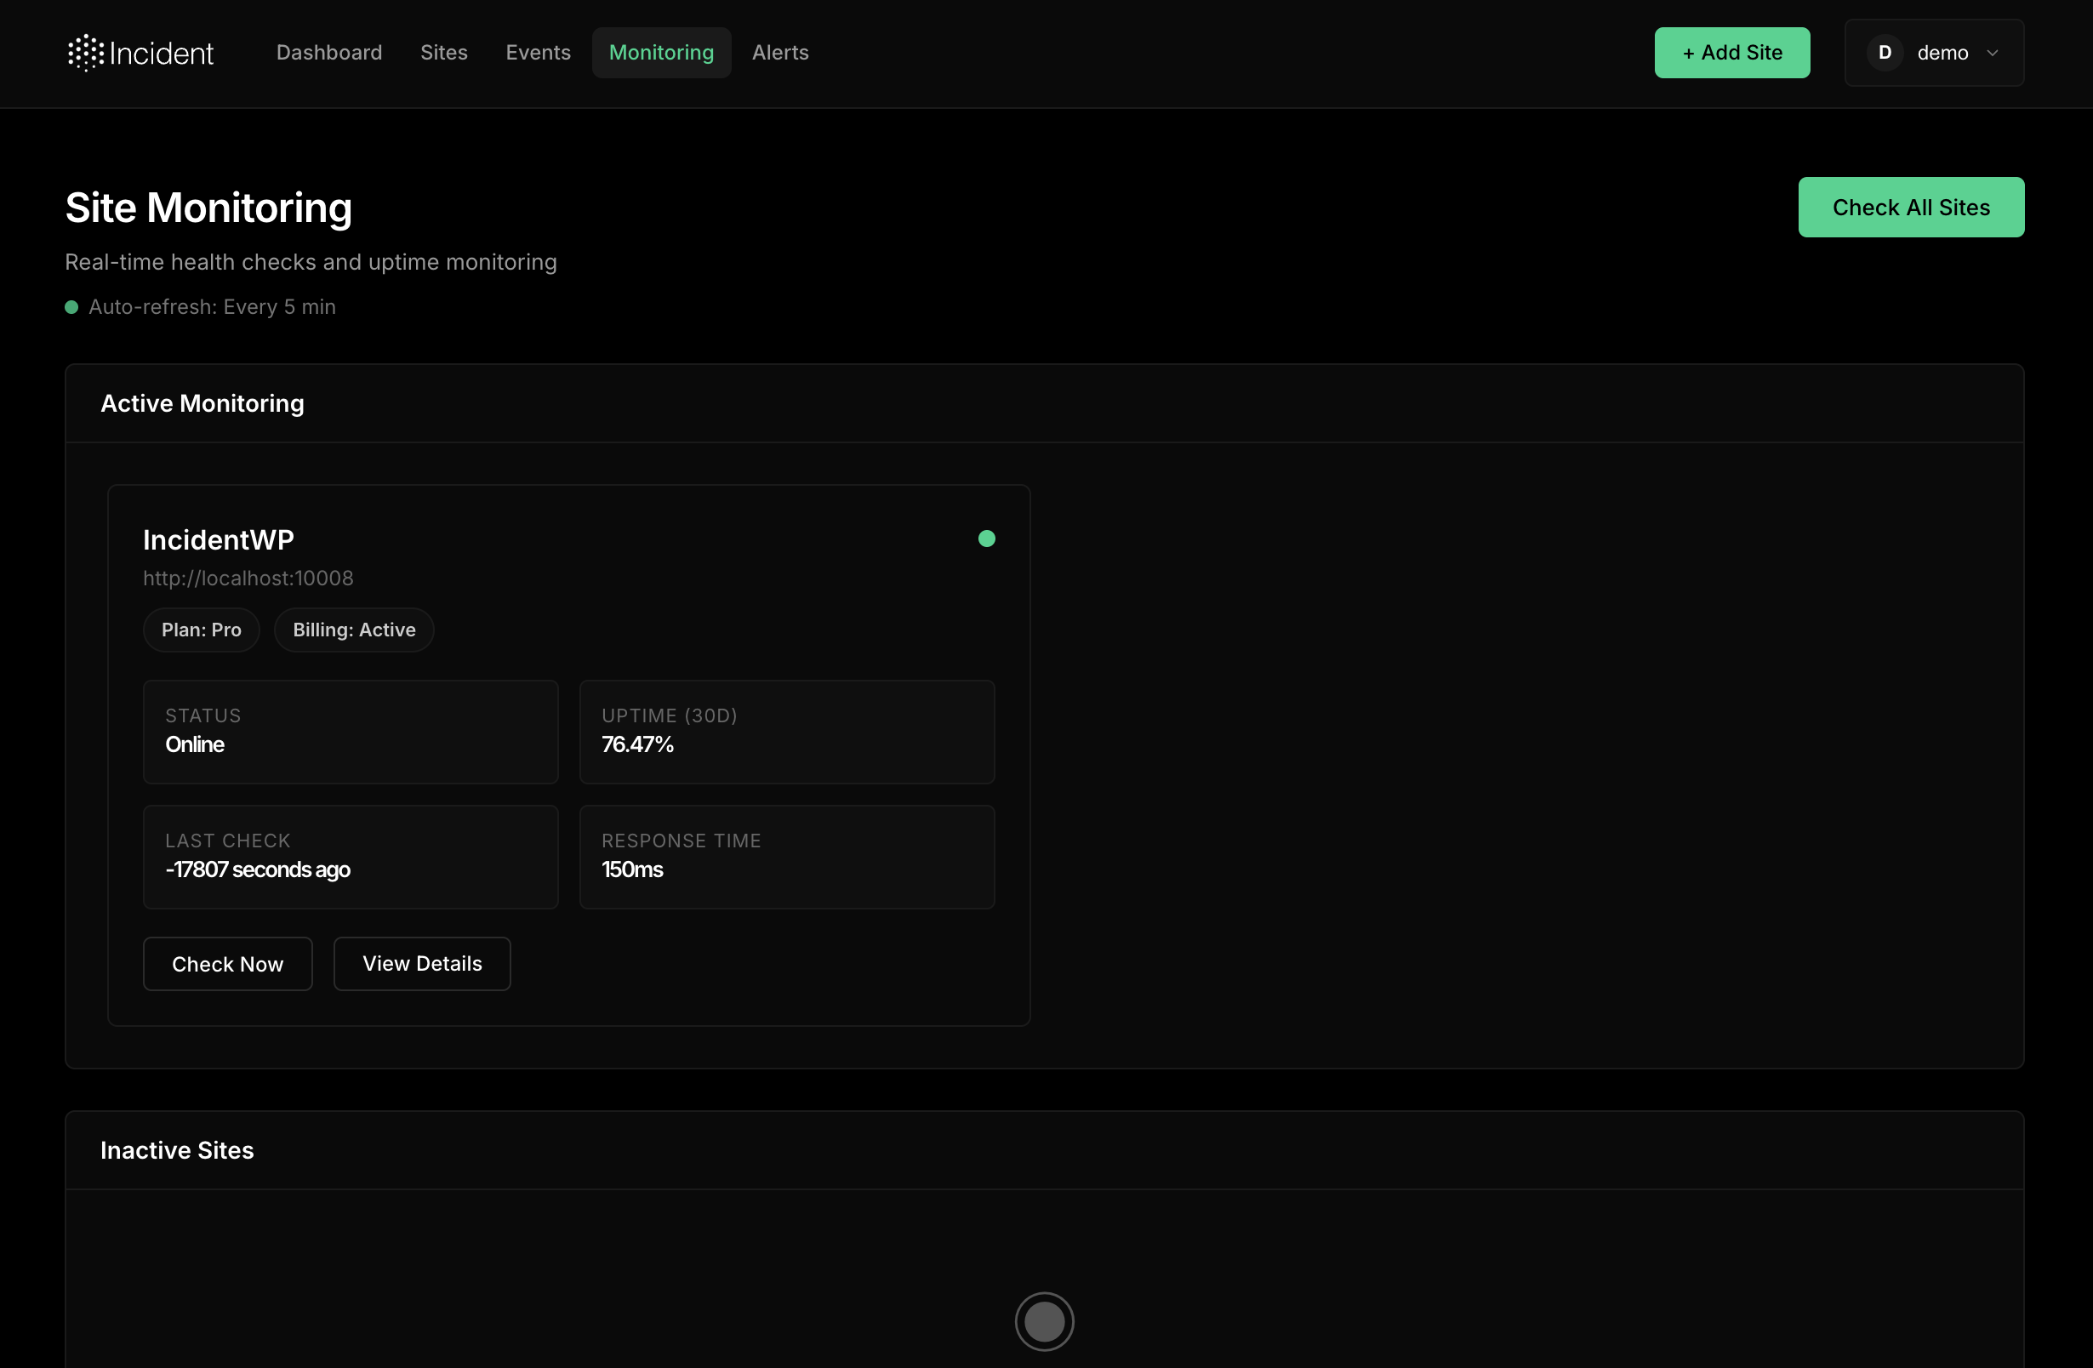Click the Billing: Active badge
The width and height of the screenshot is (2093, 1368).
tap(354, 630)
